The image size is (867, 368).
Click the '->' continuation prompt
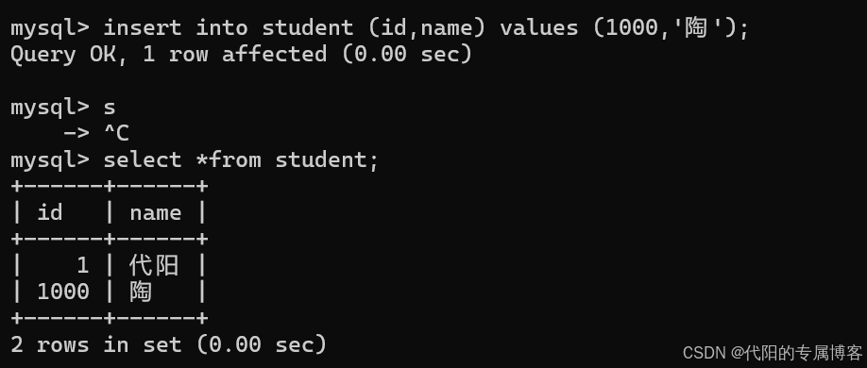point(76,134)
